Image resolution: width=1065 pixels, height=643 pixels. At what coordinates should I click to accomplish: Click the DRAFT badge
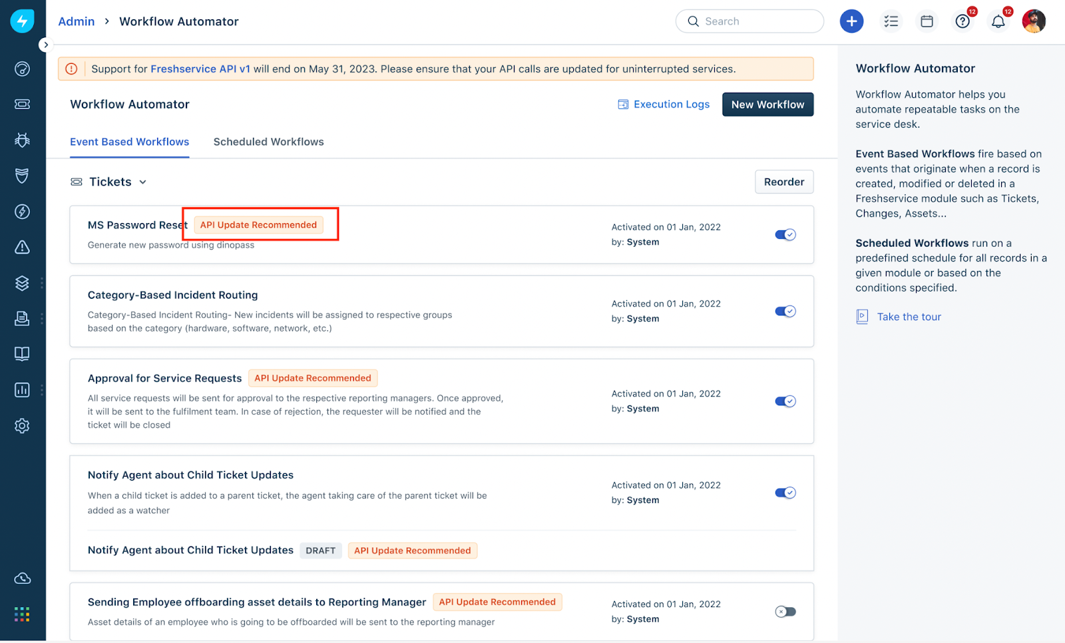click(x=321, y=550)
